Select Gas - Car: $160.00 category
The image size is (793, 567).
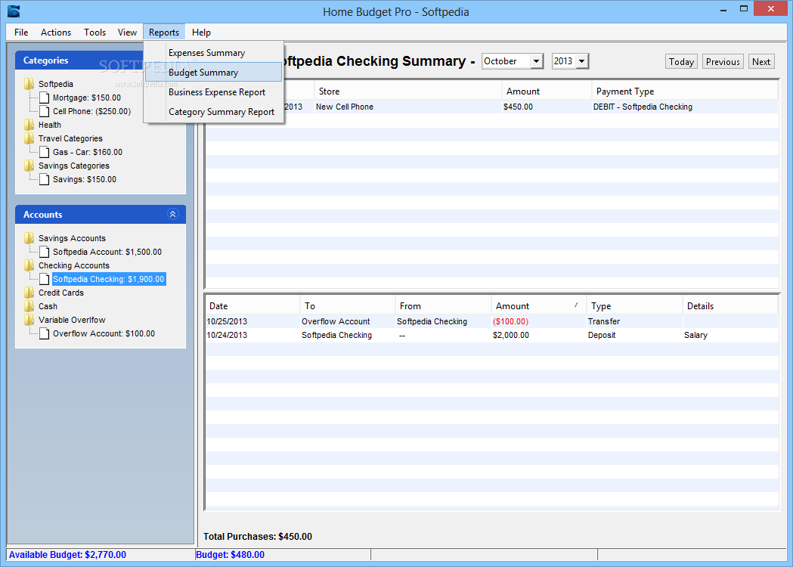point(88,152)
